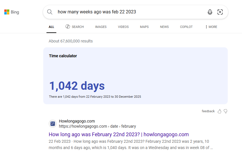This screenshot has height=157, width=242.
Task: Click the 'There are 1,042 days from' sentence
Action: pos(95,97)
